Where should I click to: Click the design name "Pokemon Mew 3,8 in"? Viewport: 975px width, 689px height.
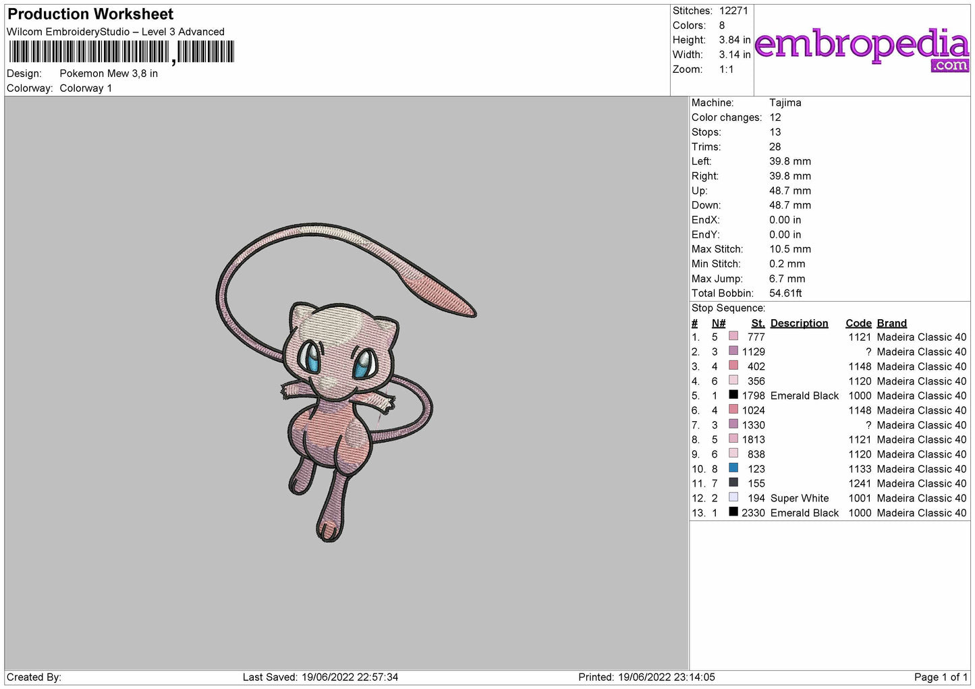[x=109, y=74]
